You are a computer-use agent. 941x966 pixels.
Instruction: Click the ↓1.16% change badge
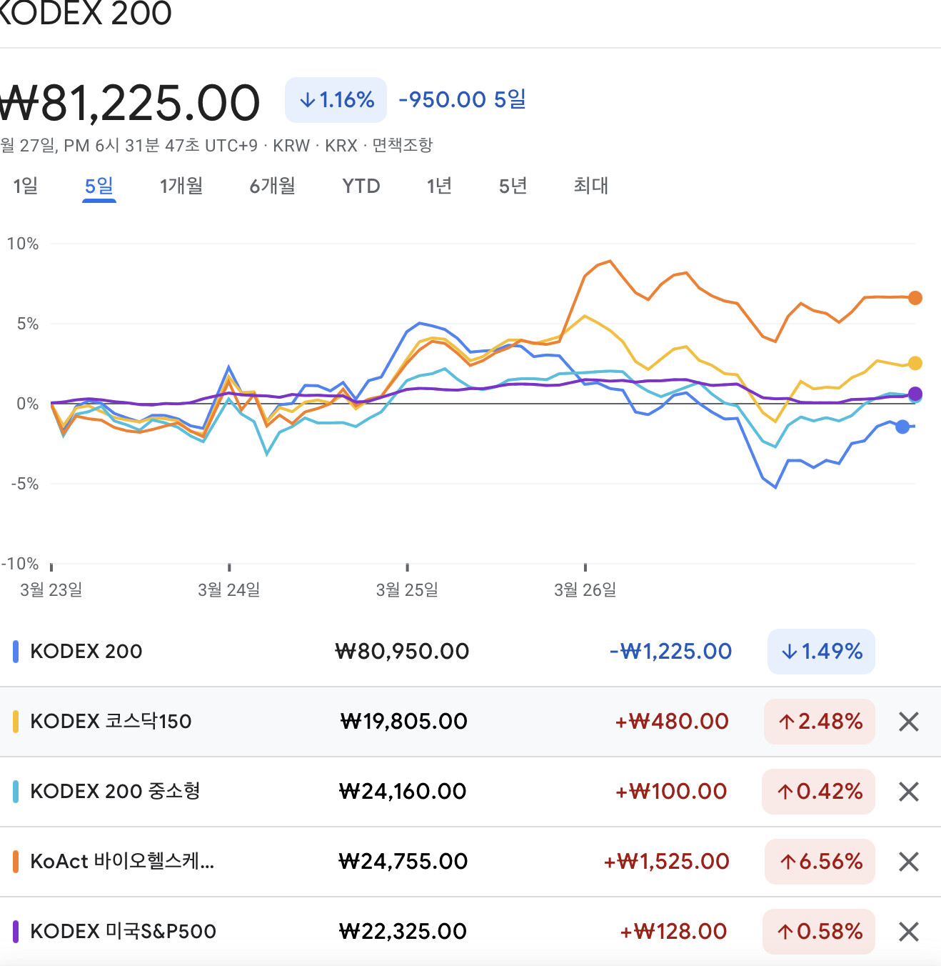336,100
